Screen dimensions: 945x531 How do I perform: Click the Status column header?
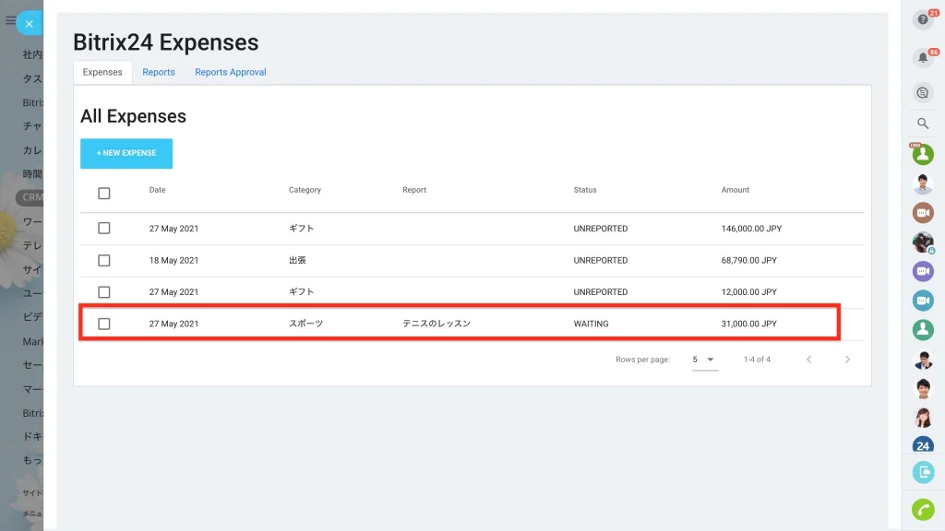click(584, 190)
